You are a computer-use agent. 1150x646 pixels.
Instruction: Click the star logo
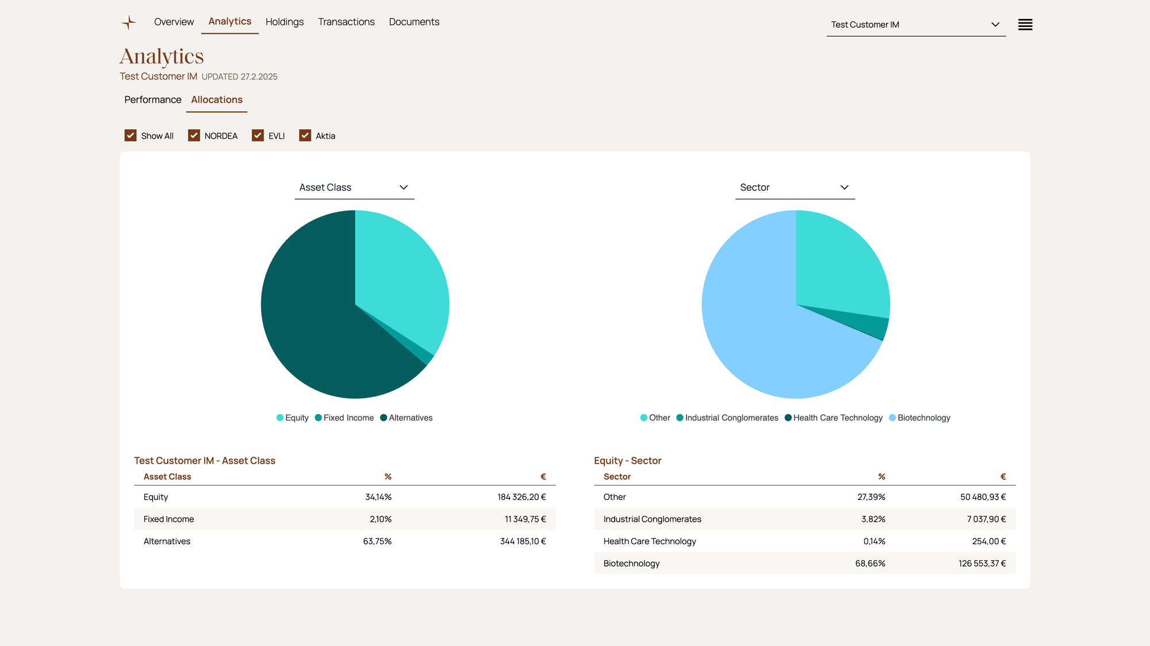pyautogui.click(x=129, y=22)
